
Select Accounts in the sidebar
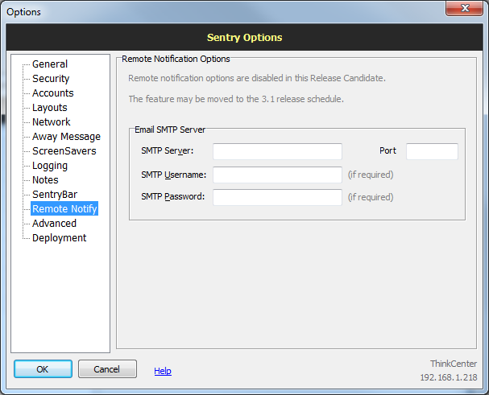[53, 93]
